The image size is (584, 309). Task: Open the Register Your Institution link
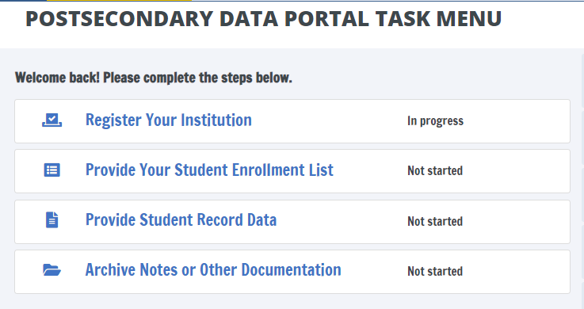(169, 120)
